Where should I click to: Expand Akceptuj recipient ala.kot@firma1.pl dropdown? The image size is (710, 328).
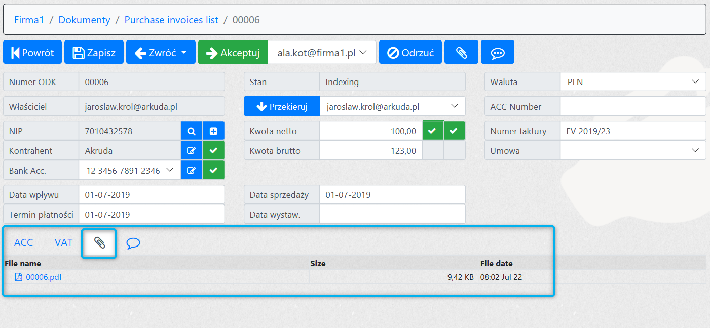tap(322, 53)
